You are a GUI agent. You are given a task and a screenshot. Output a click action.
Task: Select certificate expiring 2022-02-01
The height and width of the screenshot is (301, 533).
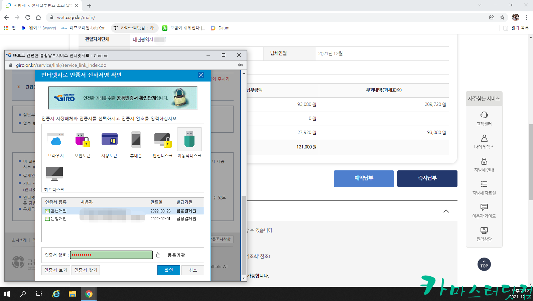[x=123, y=218]
